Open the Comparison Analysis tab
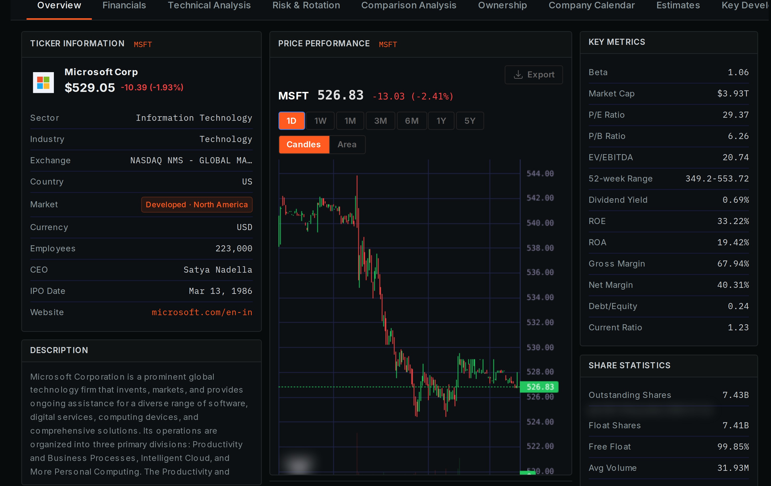 [x=409, y=6]
